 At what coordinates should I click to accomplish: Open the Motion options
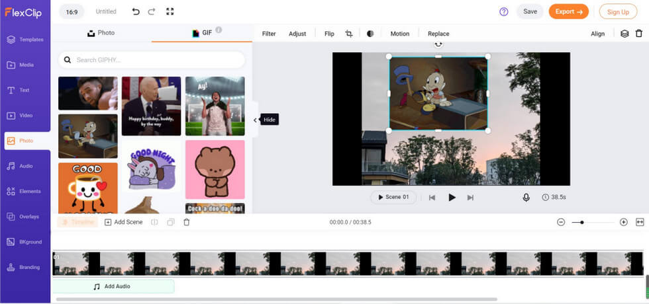pos(400,34)
